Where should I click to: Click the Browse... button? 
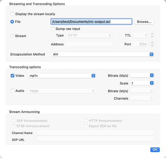tap(144, 22)
